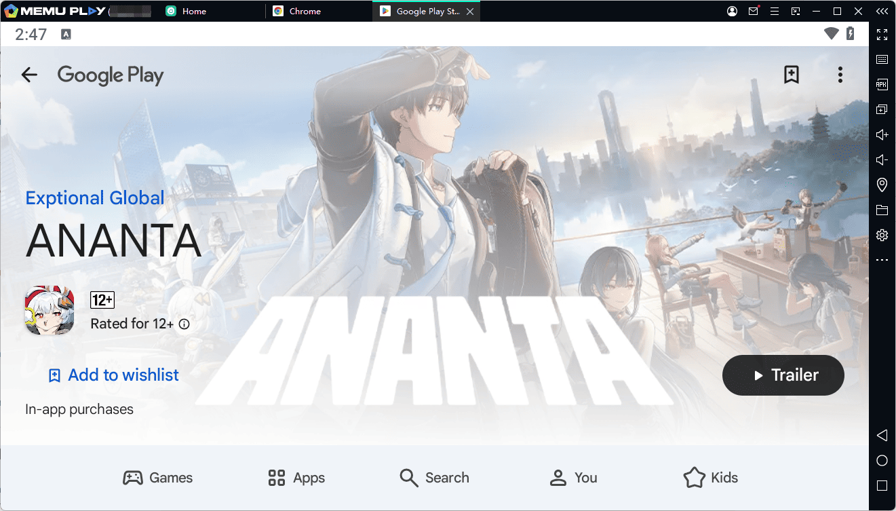Image resolution: width=896 pixels, height=511 pixels.
Task: Click the 'In-app purchases' text
Action: pyautogui.click(x=79, y=409)
